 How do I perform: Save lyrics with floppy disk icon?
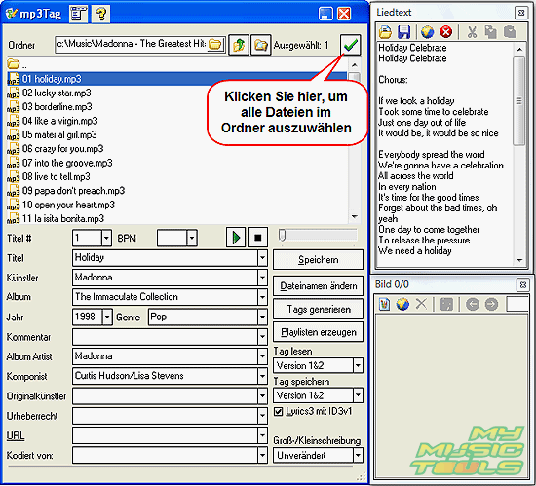403,32
